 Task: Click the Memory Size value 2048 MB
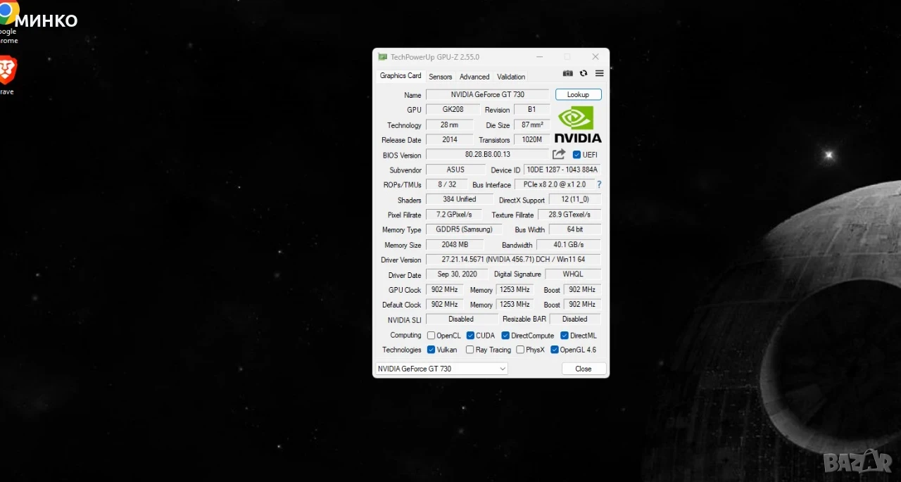(x=454, y=244)
